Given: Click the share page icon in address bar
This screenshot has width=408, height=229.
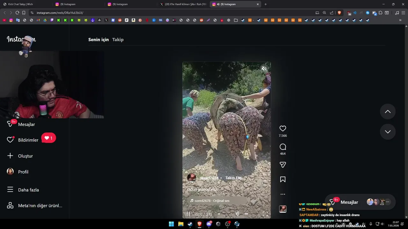Looking at the screenshot, I should click(331, 13).
